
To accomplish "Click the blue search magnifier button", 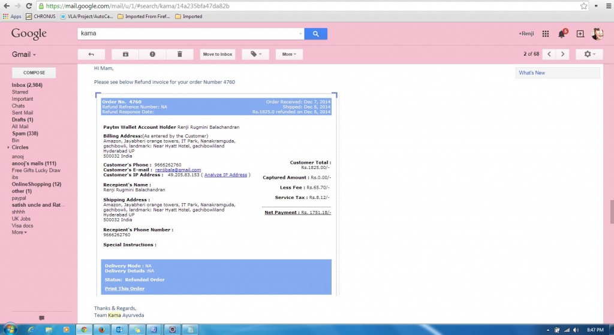I will pos(315,34).
